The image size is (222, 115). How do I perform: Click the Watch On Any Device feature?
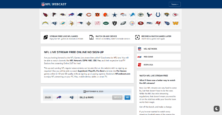pyautogui.click(x=110, y=37)
